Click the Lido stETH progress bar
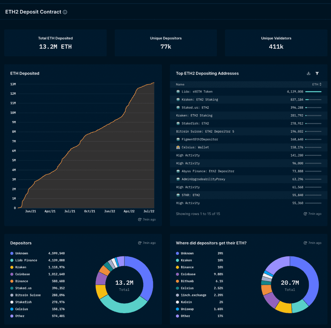331x328 pixels. pyautogui.click(x=313, y=92)
